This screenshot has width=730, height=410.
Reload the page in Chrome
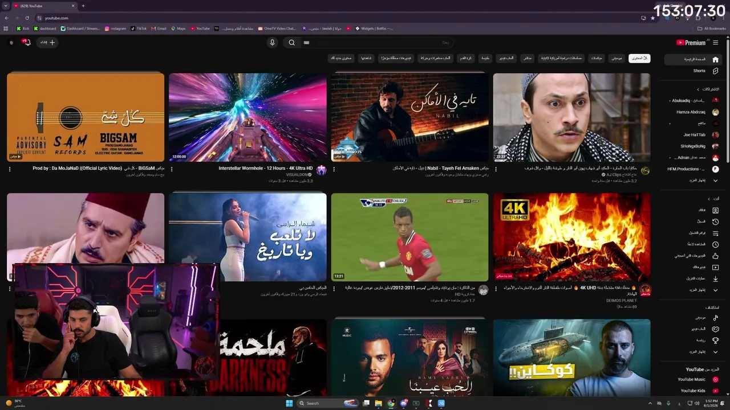[x=27, y=18]
